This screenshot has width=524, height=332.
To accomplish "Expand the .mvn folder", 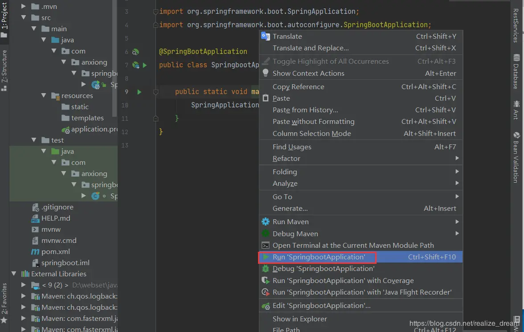I will (x=23, y=6).
